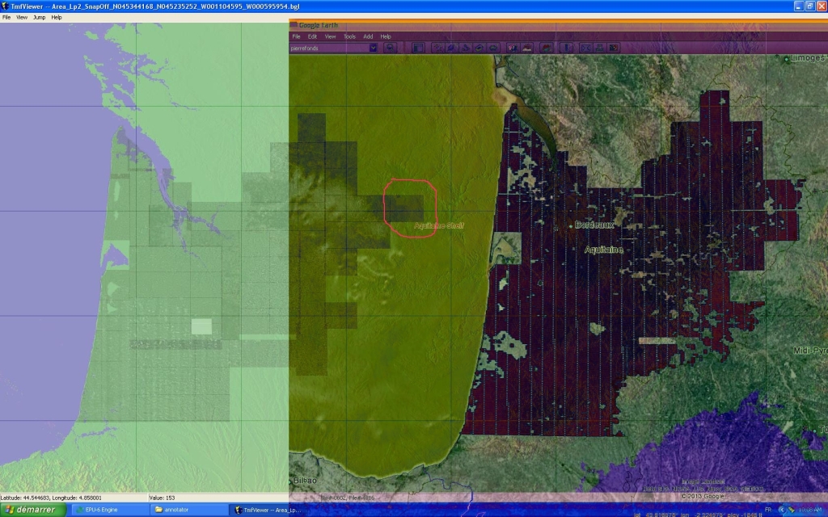Open the File menu in TmfViewer
This screenshot has width=828, height=517.
6,18
